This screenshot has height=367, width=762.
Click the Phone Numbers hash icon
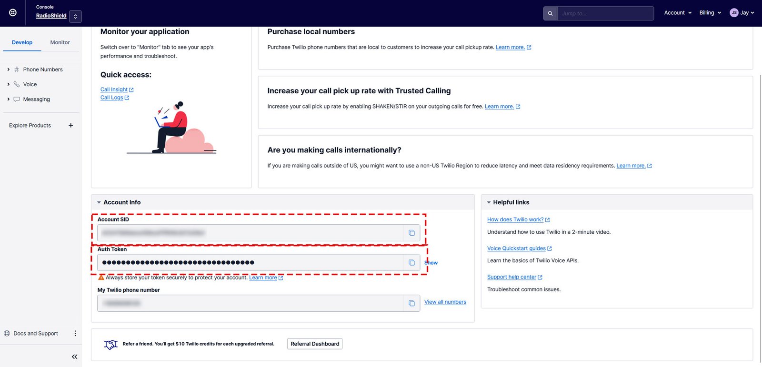pos(17,69)
